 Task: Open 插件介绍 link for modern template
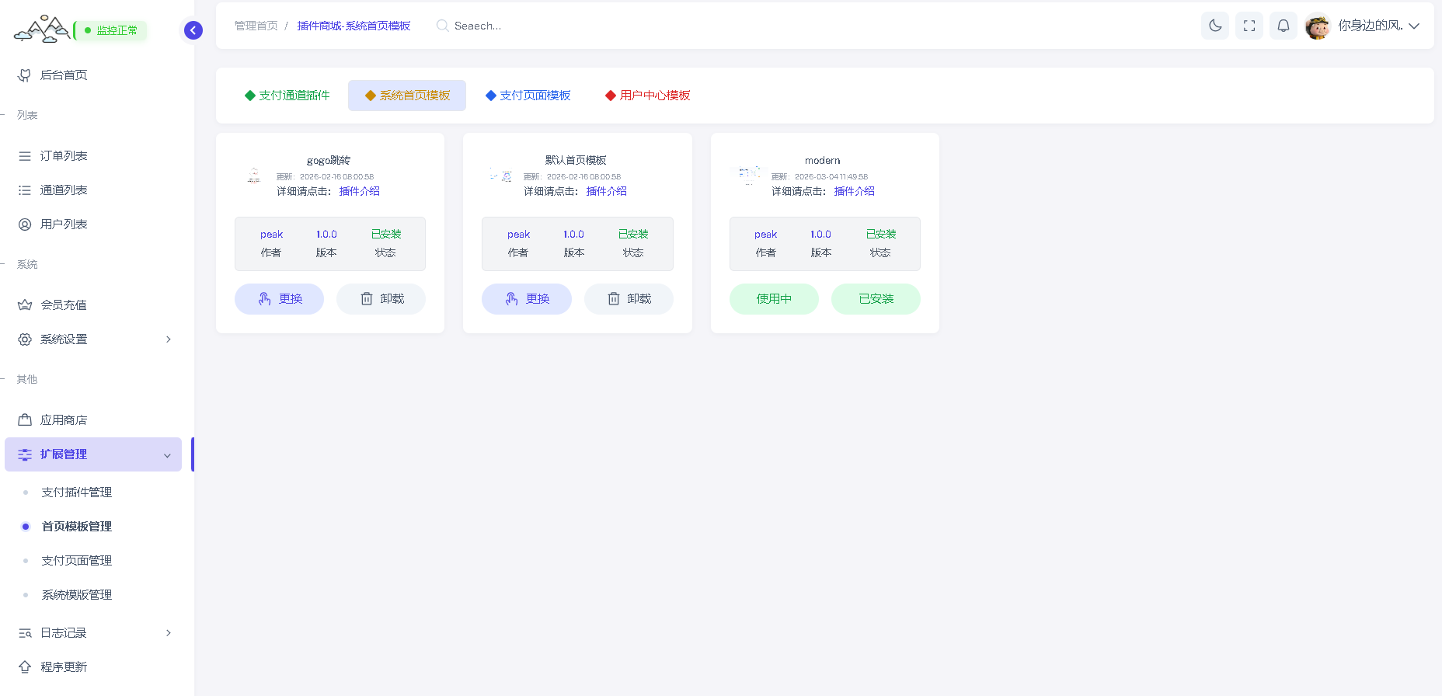[854, 191]
